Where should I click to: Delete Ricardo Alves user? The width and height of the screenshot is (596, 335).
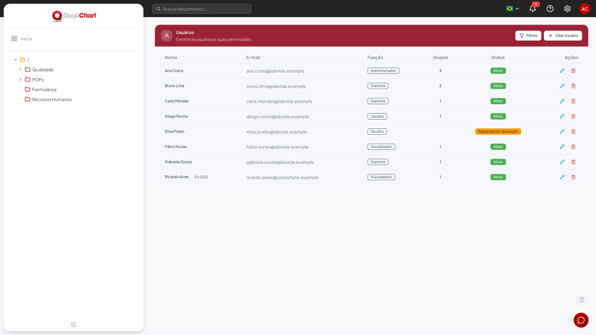(x=573, y=177)
